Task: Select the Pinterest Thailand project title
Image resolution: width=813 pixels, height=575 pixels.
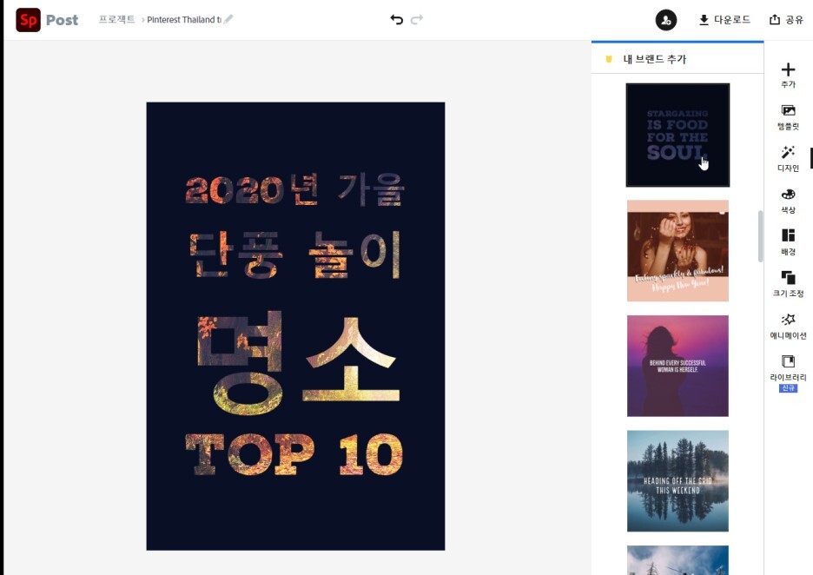Action: (x=184, y=20)
